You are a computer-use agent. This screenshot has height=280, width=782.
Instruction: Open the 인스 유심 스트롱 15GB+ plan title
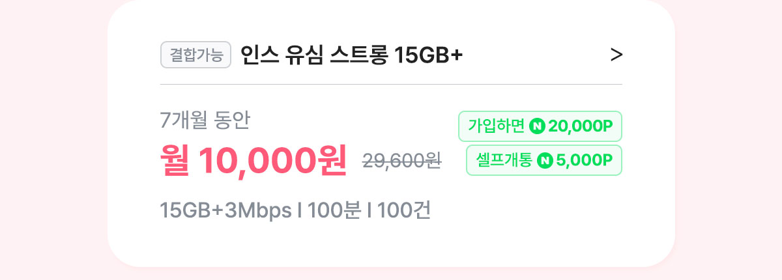[351, 55]
